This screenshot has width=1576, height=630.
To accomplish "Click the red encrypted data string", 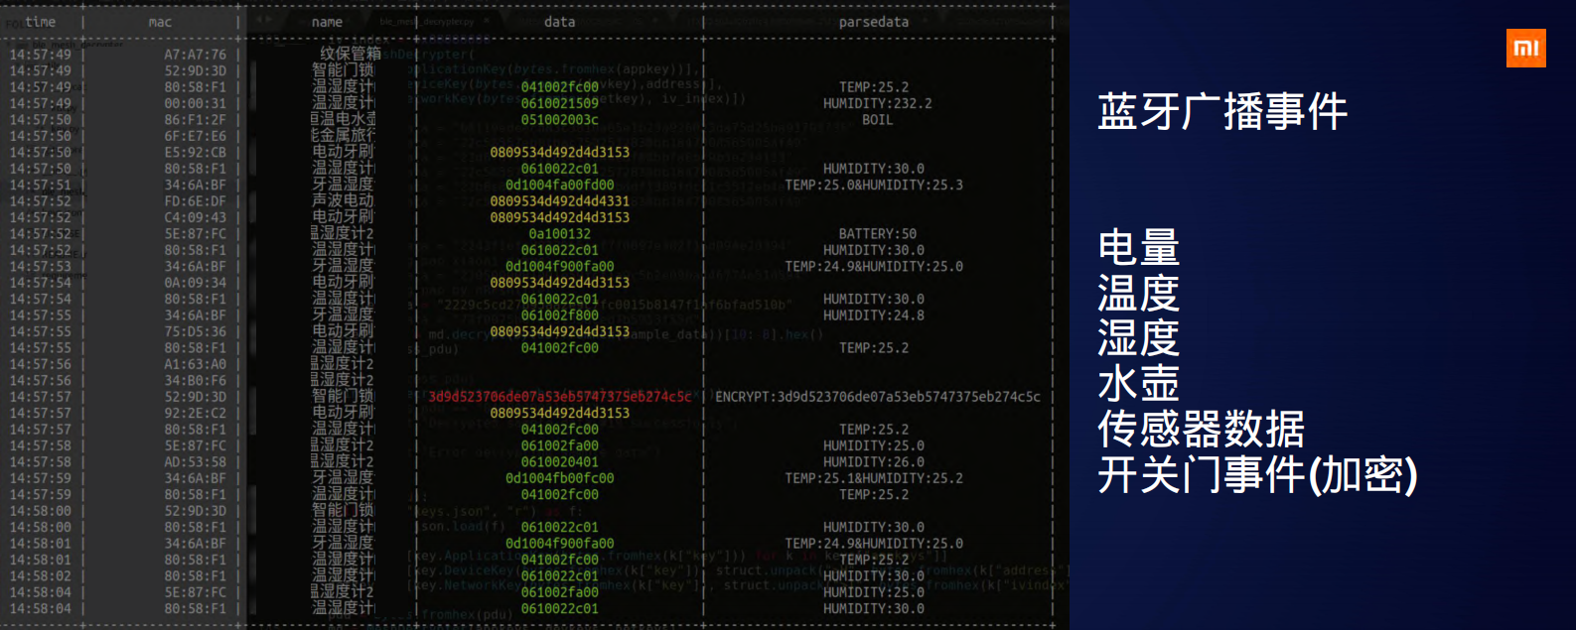I will (x=559, y=397).
